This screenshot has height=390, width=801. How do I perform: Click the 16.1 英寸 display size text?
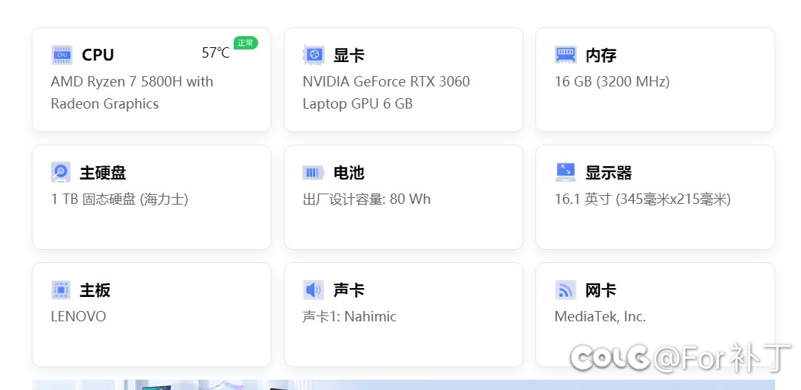(643, 199)
